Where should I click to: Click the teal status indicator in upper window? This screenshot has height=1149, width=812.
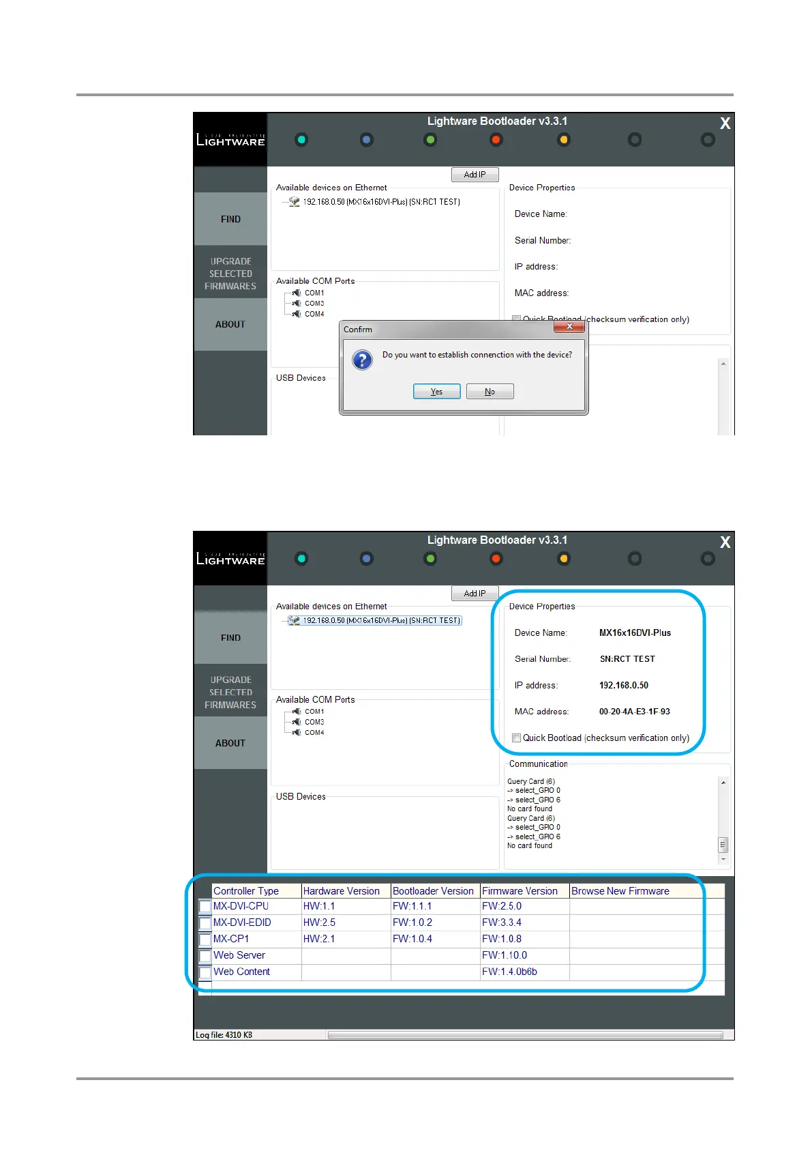click(301, 140)
